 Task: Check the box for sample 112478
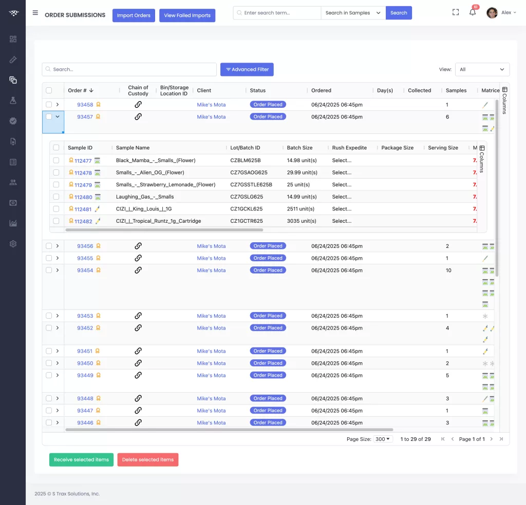click(56, 172)
